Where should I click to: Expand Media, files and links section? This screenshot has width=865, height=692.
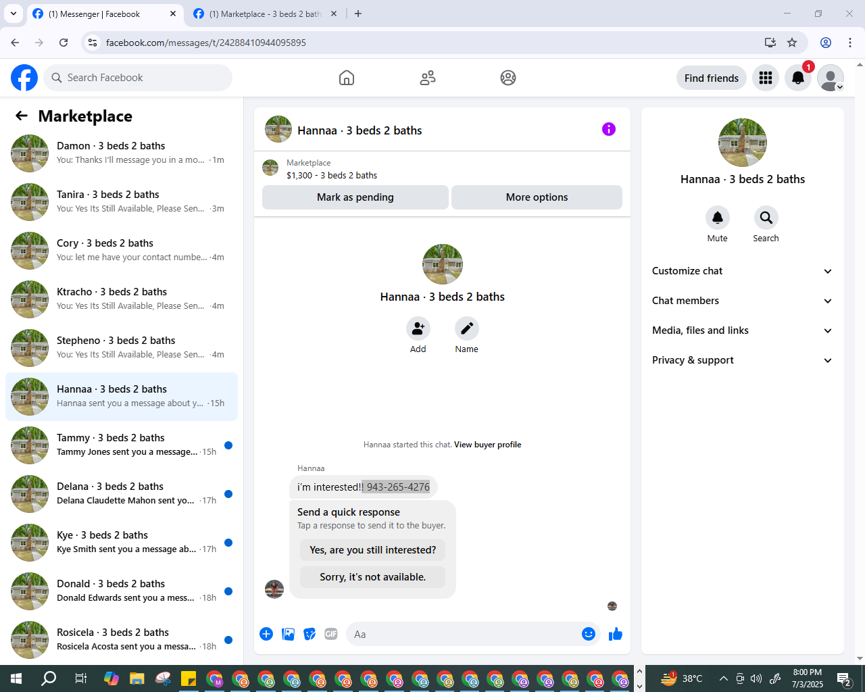742,330
